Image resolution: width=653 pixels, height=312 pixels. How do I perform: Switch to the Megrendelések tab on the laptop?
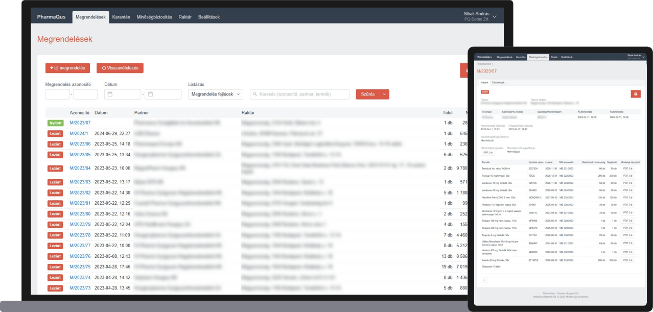click(x=91, y=17)
